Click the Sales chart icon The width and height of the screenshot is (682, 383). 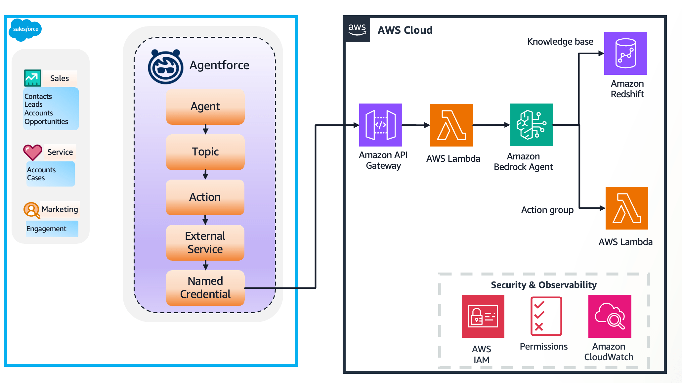tap(32, 78)
